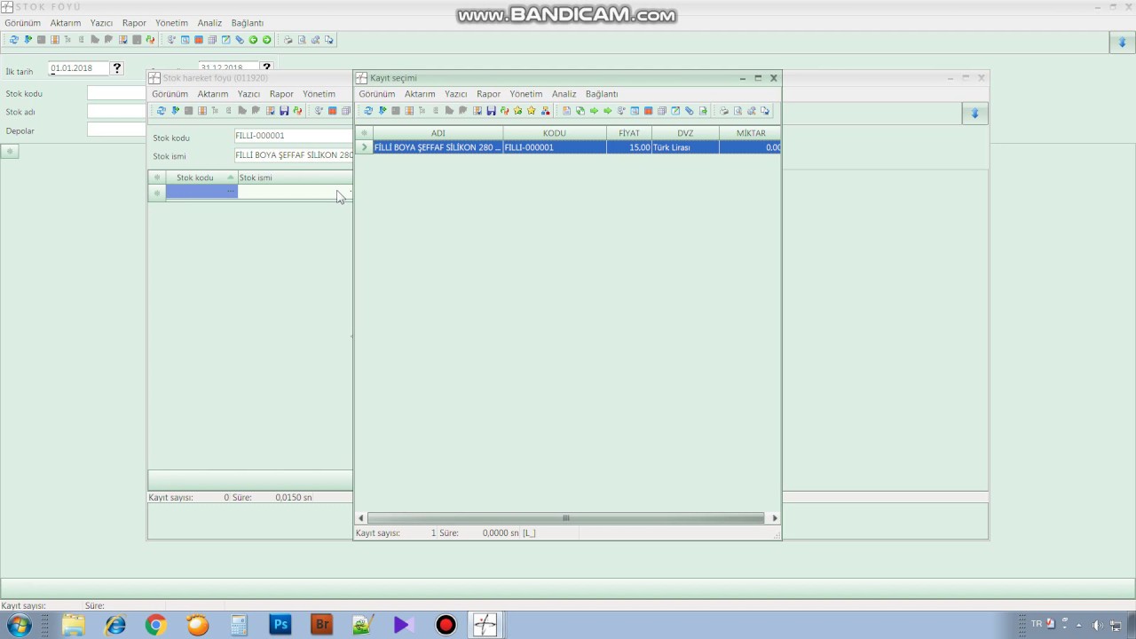Open Rapor menu in Kayıt seçimi window
Viewport: 1136px width, 639px height.
click(x=488, y=94)
